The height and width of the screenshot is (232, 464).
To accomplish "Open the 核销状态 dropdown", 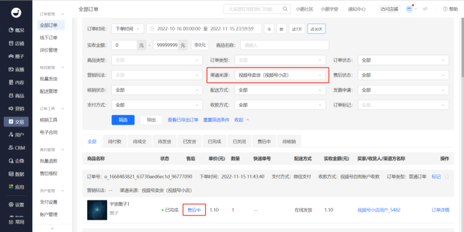I will click(157, 90).
